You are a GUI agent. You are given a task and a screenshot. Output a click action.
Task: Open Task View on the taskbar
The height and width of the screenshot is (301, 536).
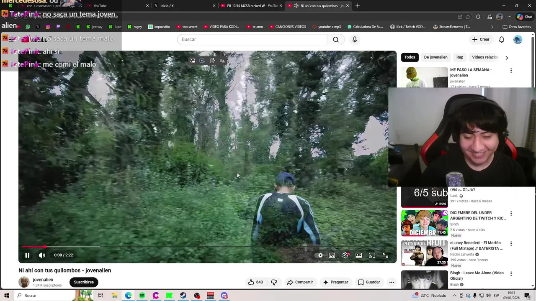coord(100,296)
